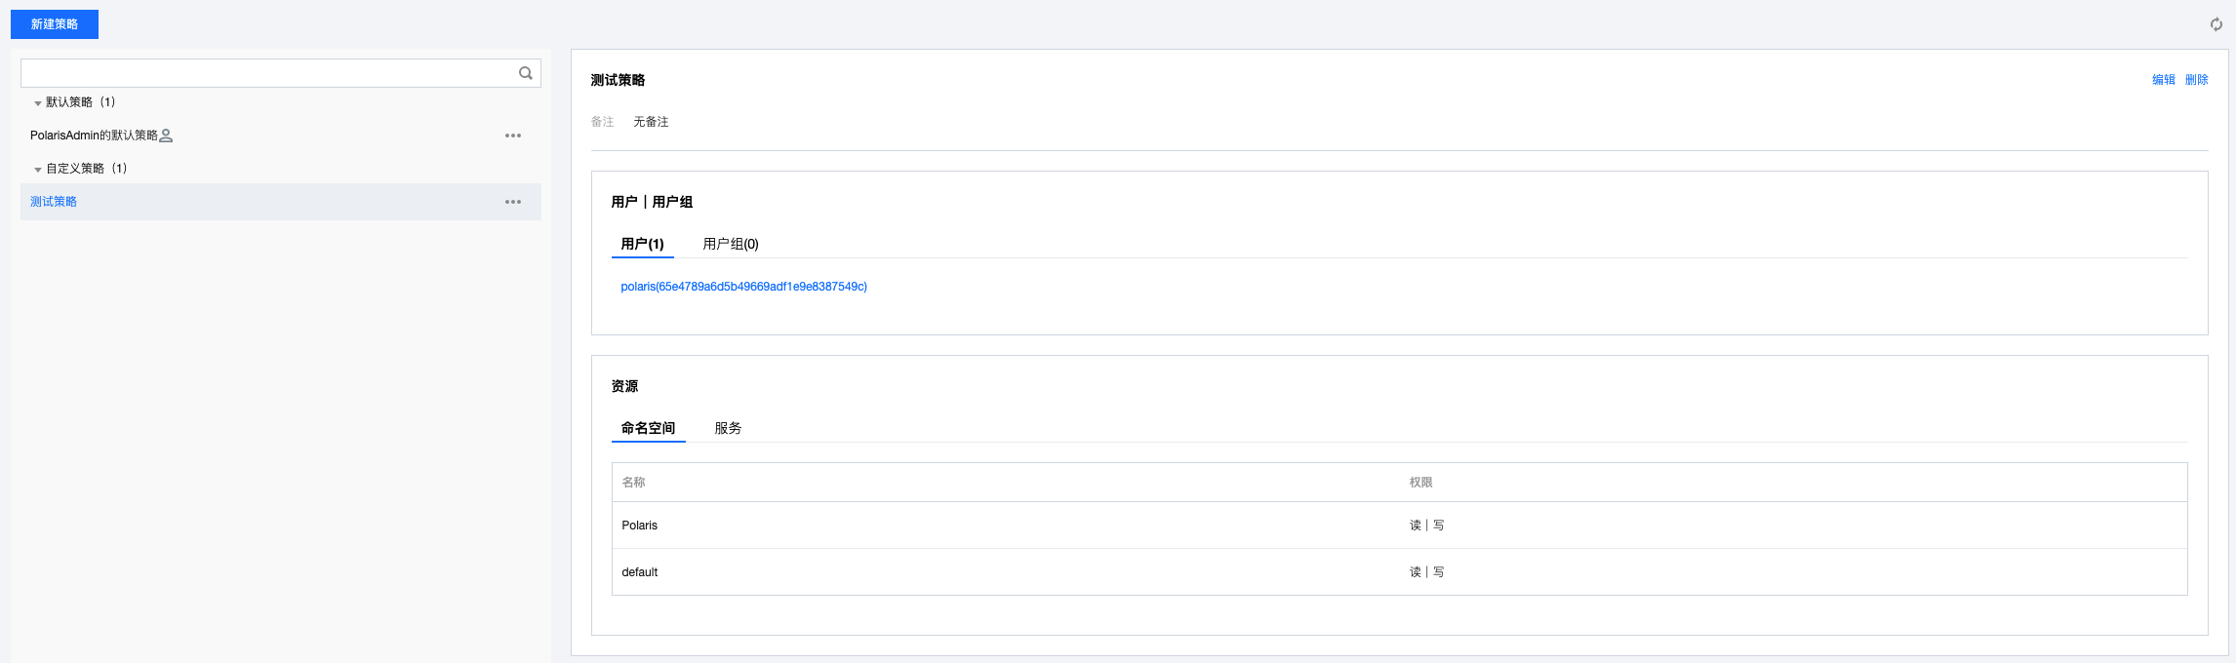Viewport: 2236px width, 663px height.
Task: Click the 读｜写 permission for Polaris
Action: (x=1426, y=526)
